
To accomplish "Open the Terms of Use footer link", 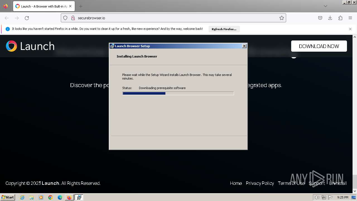I will tap(291, 183).
